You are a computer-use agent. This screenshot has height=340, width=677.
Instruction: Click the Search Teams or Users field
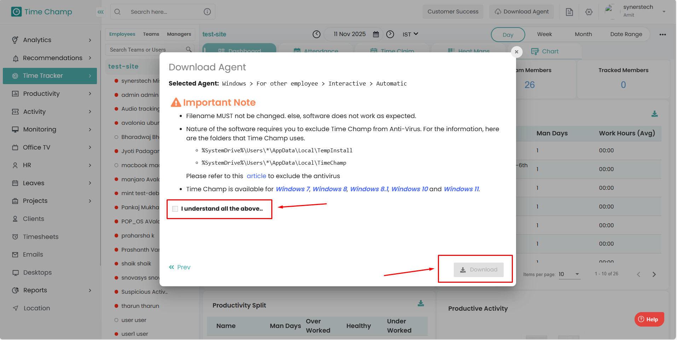tap(150, 49)
